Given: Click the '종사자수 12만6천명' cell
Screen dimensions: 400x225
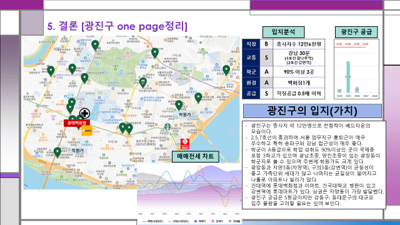Looking at the screenshot, I should click(299, 44).
